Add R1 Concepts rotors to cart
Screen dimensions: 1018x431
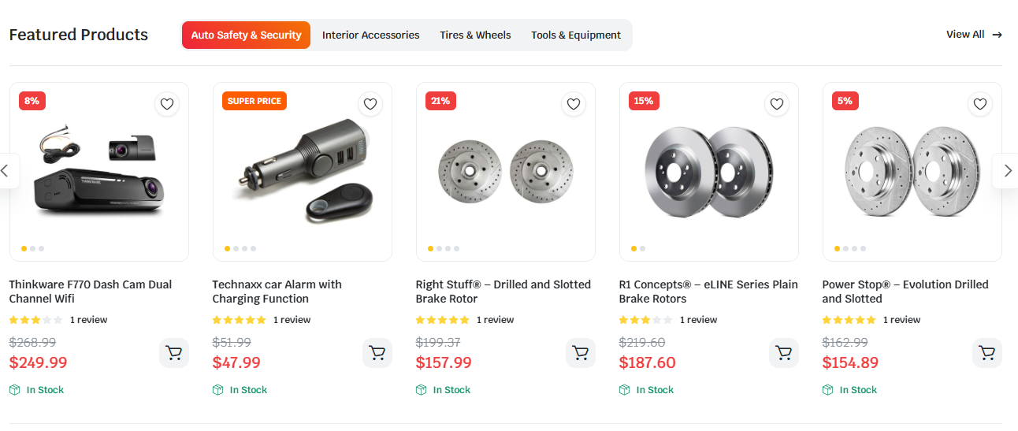click(784, 353)
